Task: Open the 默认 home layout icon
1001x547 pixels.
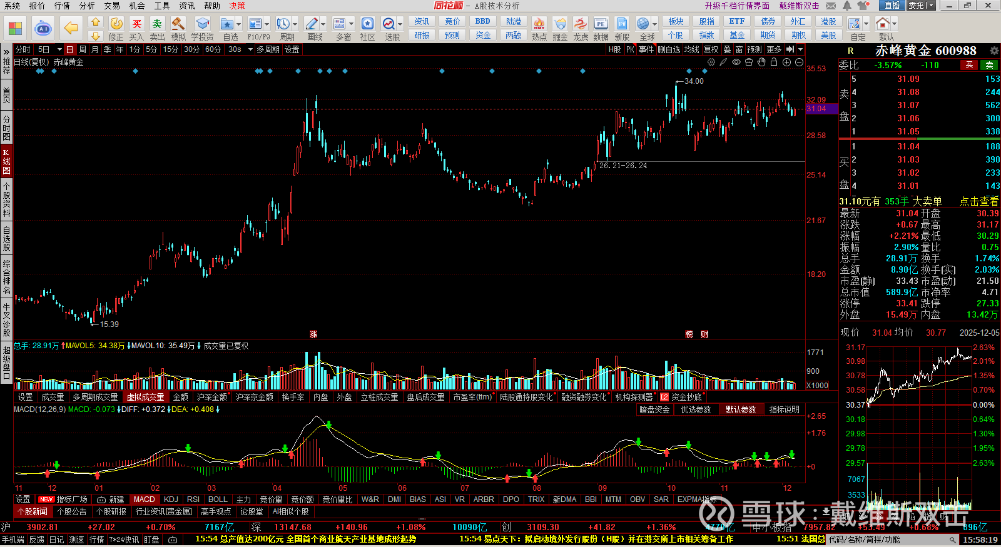Action: [883, 24]
